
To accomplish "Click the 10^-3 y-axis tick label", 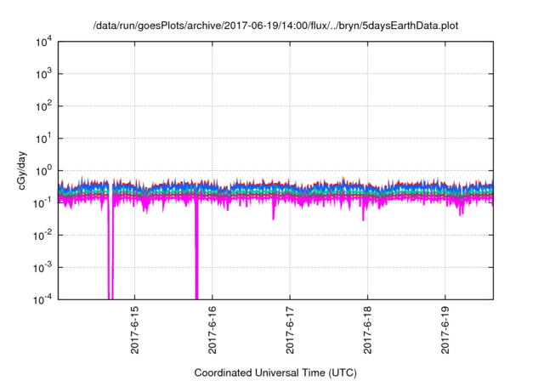I will tap(42, 268).
